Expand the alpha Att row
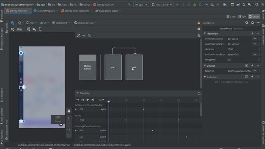 point(76,109)
